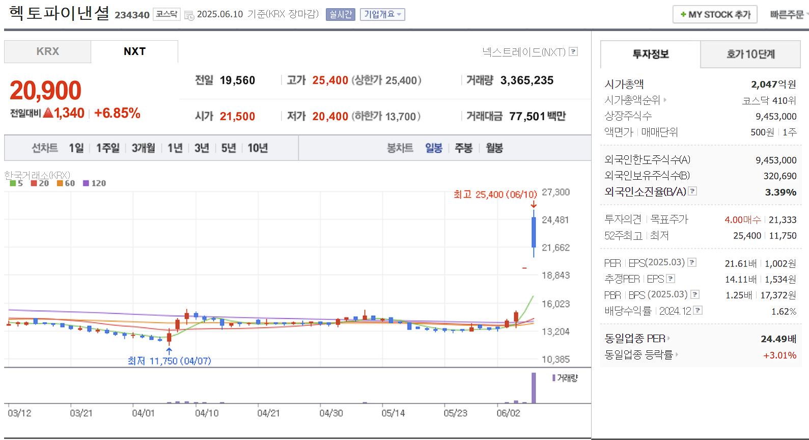Select 주봉 weekly candle chart
This screenshot has width=809, height=440.
[463, 148]
